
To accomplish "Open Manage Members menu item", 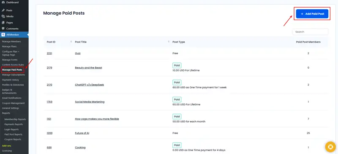I will pos(11,42).
